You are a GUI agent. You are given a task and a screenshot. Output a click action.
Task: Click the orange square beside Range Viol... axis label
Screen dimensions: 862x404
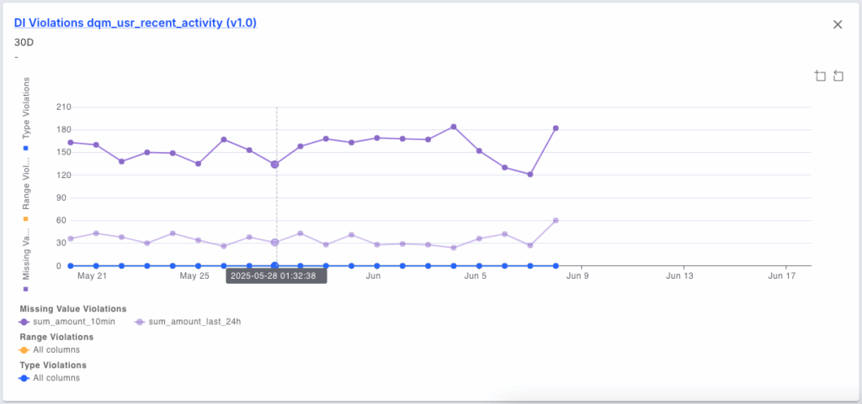tap(25, 218)
